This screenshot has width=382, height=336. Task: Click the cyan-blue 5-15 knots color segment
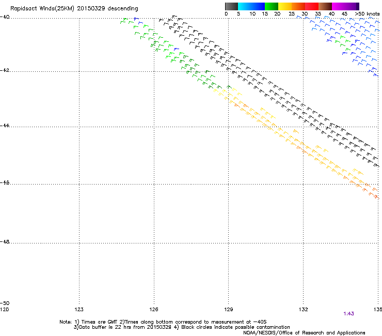pyautogui.click(x=251, y=6)
